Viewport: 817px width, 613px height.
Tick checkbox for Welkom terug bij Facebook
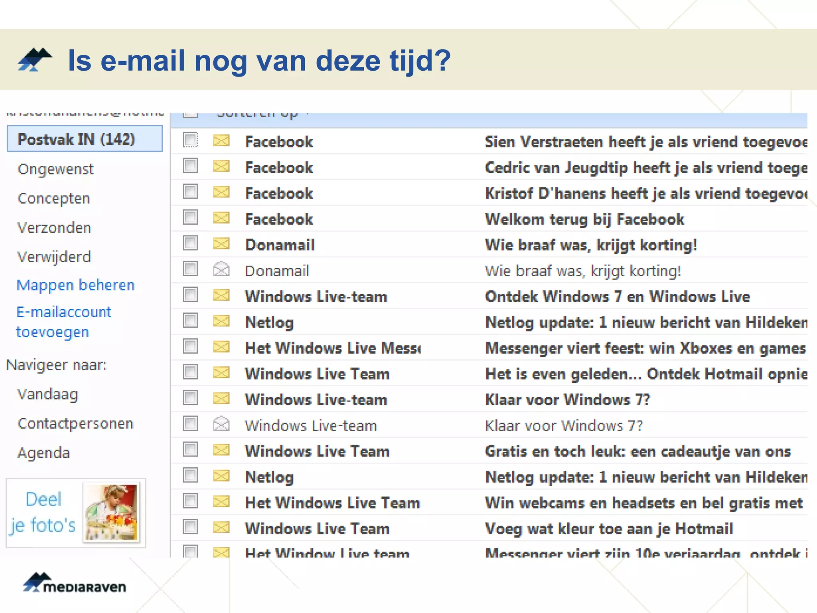tap(190, 218)
